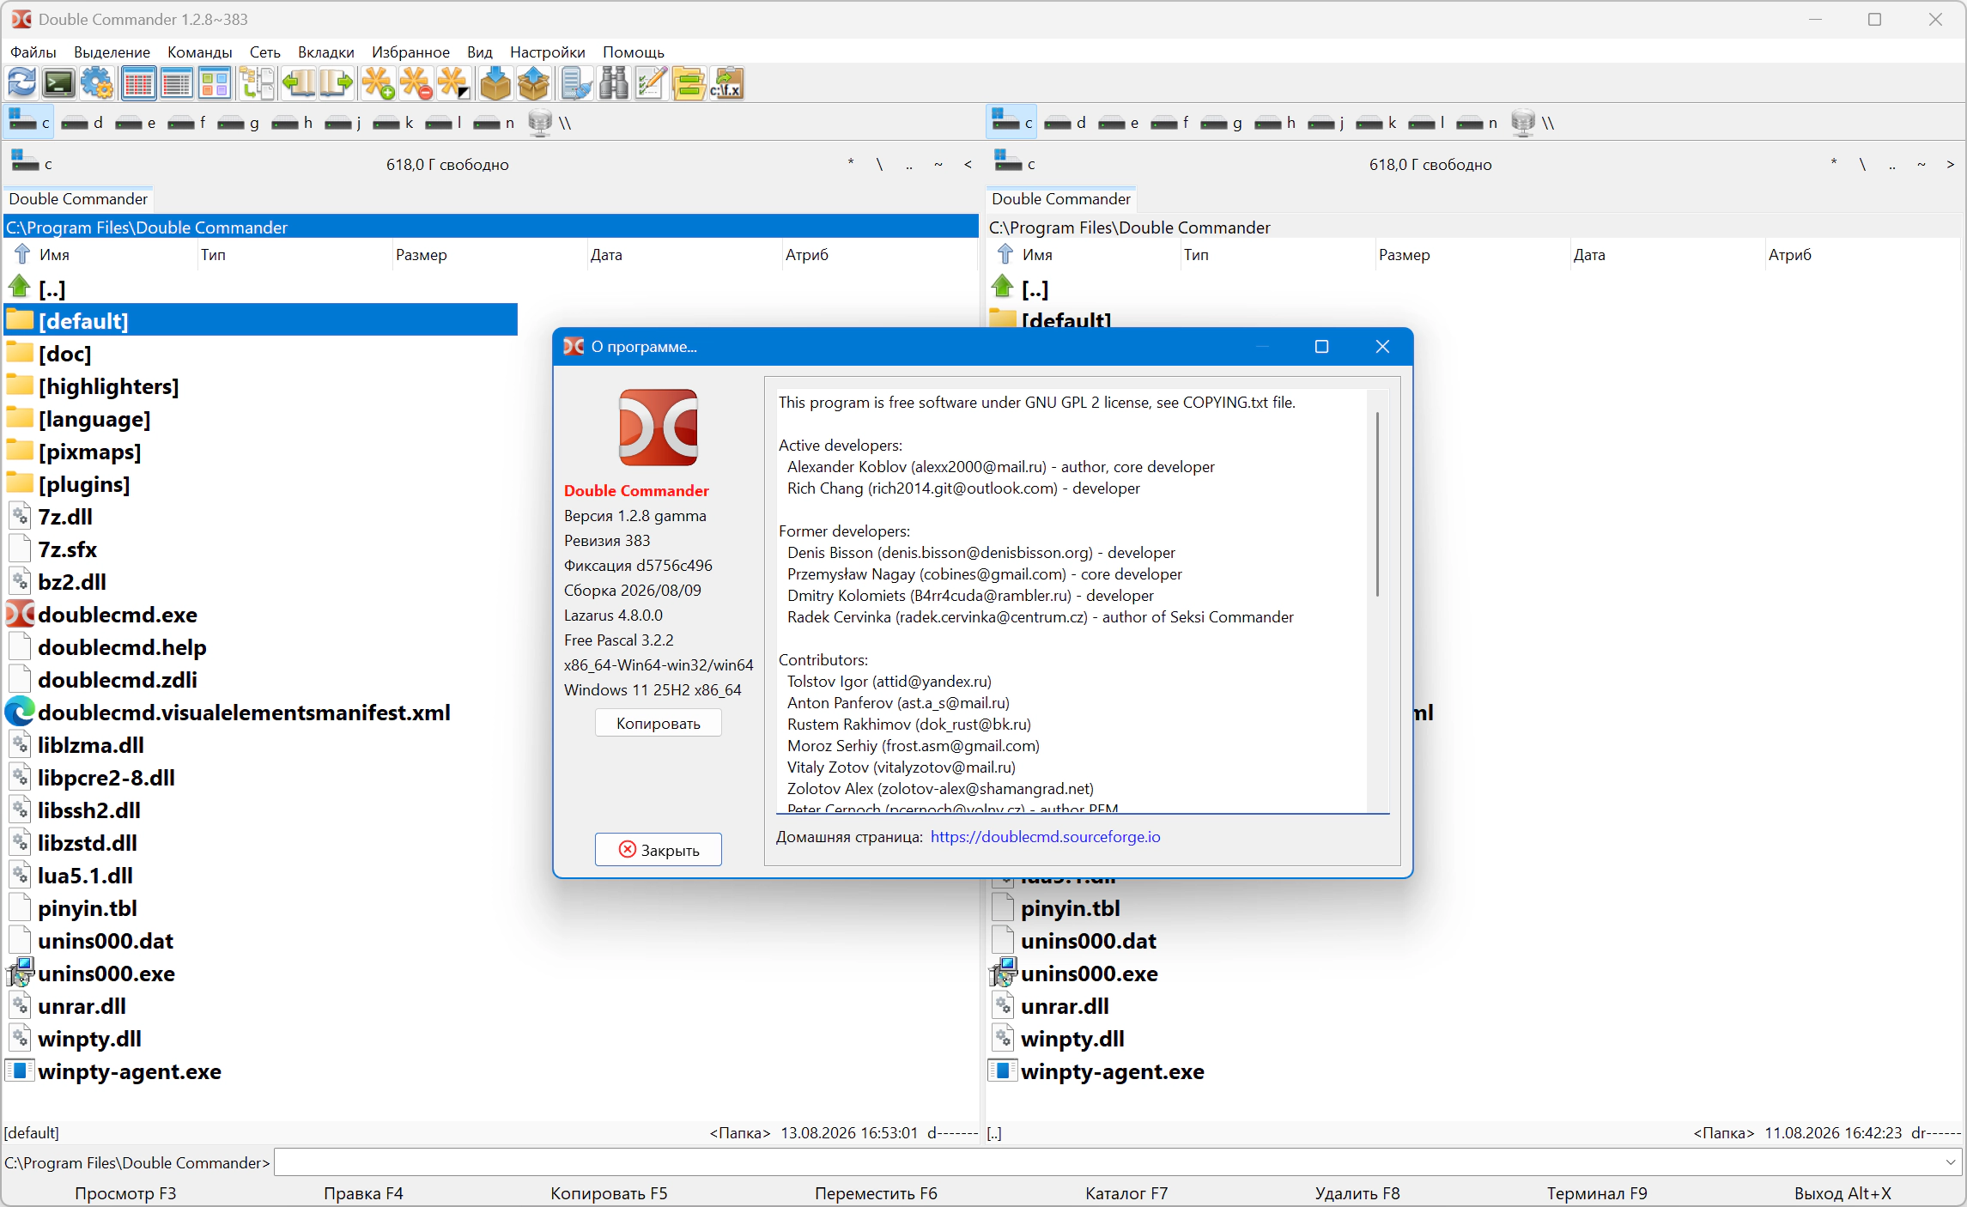Select drive k in the right drive bar
Viewport: 1967px width, 1207px height.
[1376, 123]
